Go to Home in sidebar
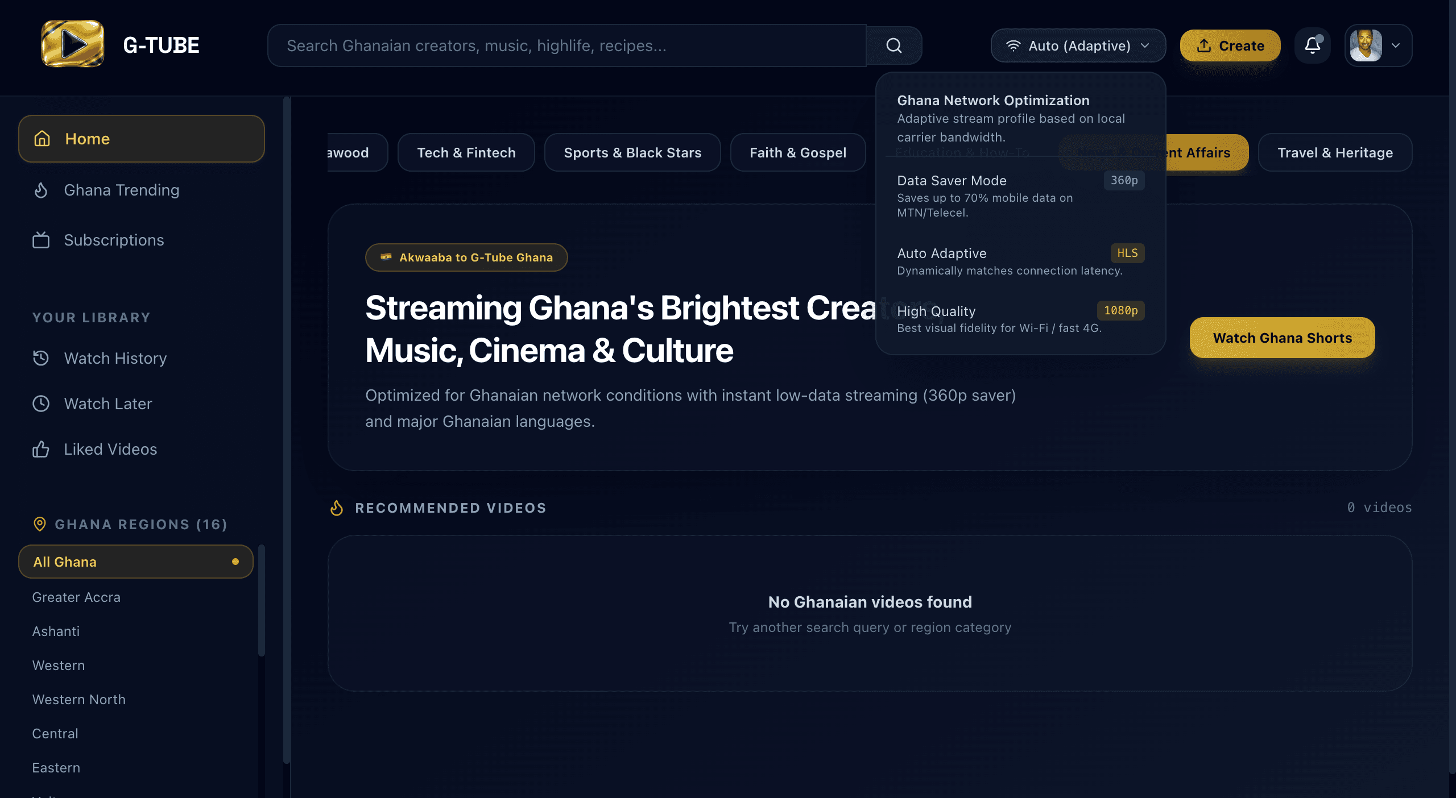Screen dimensions: 1456x798 pos(142,139)
